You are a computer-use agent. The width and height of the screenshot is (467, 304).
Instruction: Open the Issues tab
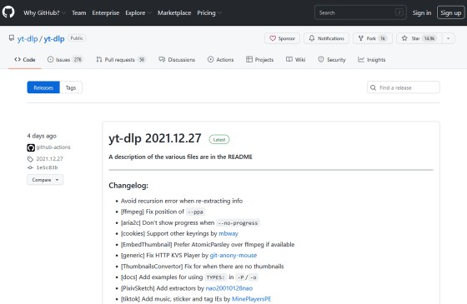pyautogui.click(x=65, y=59)
